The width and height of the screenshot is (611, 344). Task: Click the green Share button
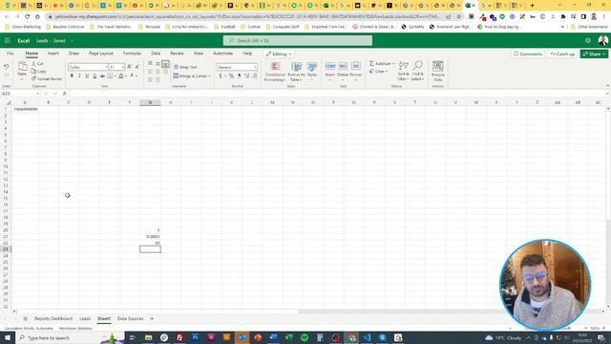click(594, 54)
